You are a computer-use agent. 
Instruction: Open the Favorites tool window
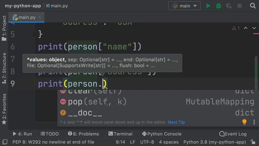(4, 109)
